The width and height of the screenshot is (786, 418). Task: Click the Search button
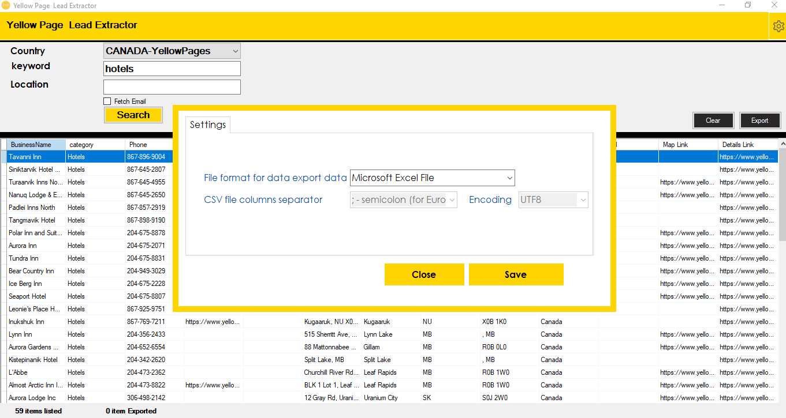tap(133, 115)
